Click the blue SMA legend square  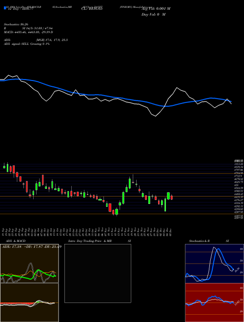5,8
